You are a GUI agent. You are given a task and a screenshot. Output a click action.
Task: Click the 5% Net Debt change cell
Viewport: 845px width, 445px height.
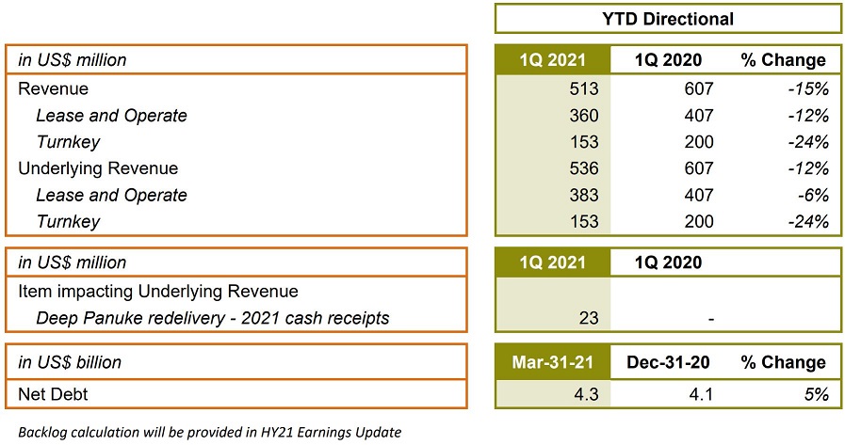[x=816, y=393]
